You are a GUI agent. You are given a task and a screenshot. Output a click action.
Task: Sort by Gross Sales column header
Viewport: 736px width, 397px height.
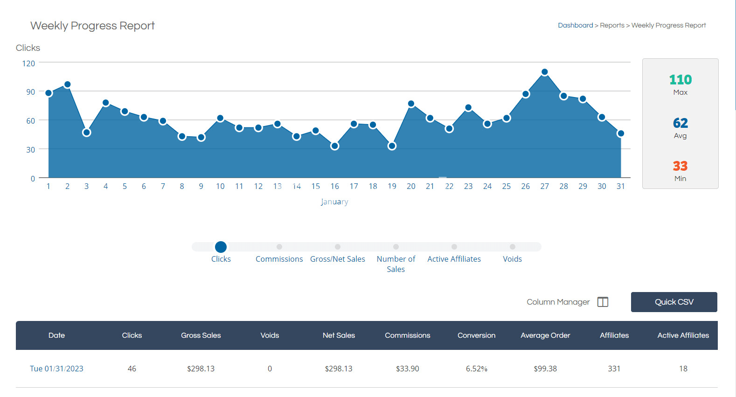(x=201, y=335)
